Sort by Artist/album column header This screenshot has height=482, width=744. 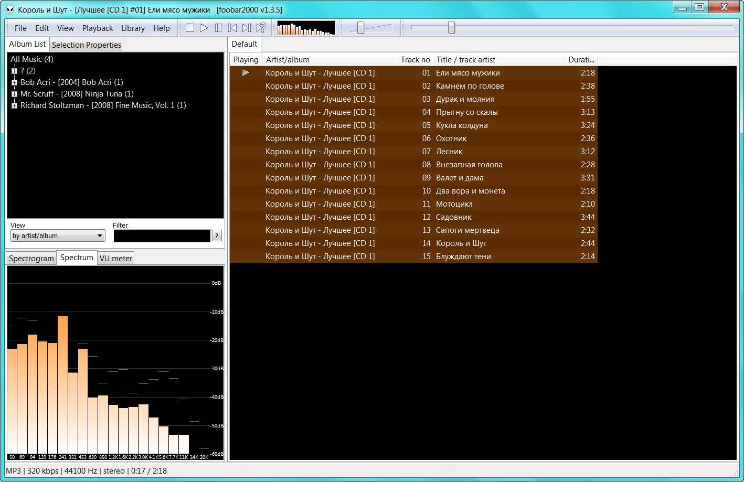tap(328, 60)
